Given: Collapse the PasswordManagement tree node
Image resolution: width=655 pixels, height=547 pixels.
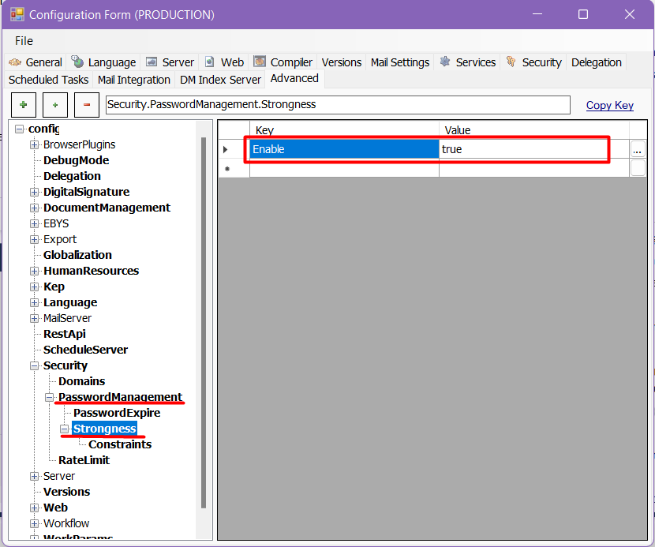Looking at the screenshot, I should (50, 397).
